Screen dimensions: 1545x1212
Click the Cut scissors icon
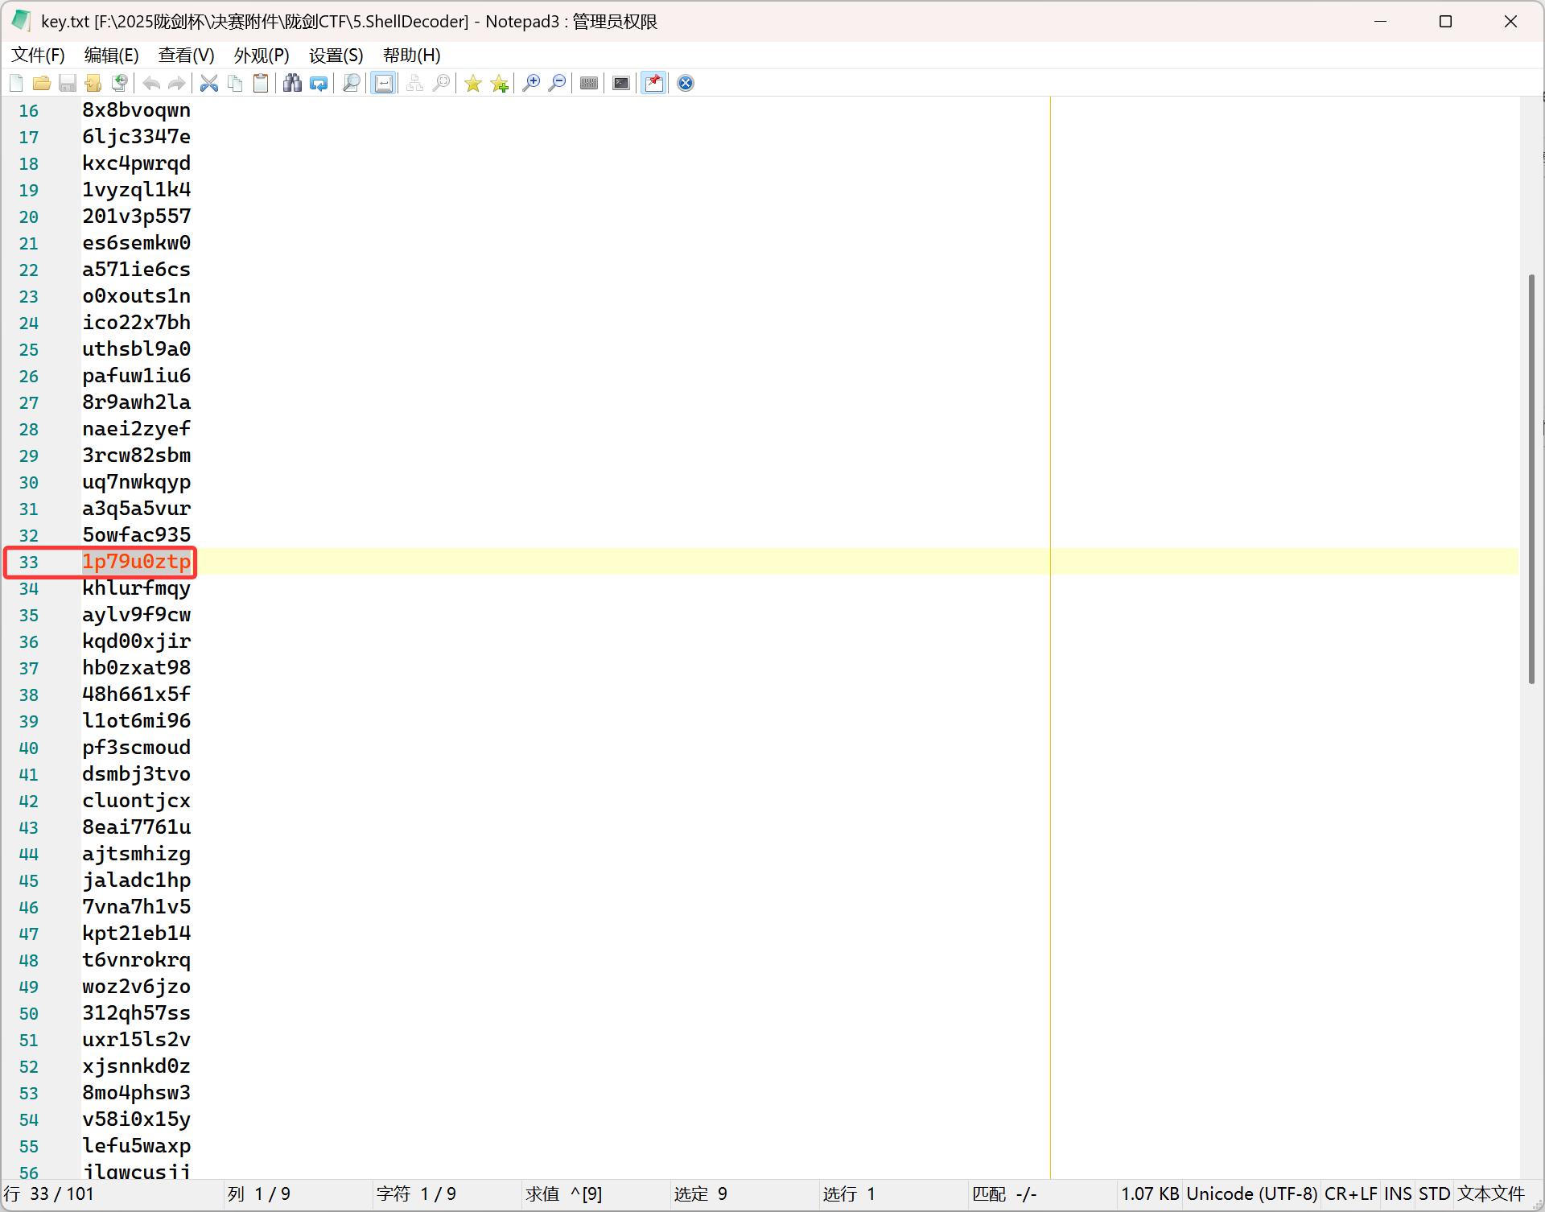tap(209, 83)
